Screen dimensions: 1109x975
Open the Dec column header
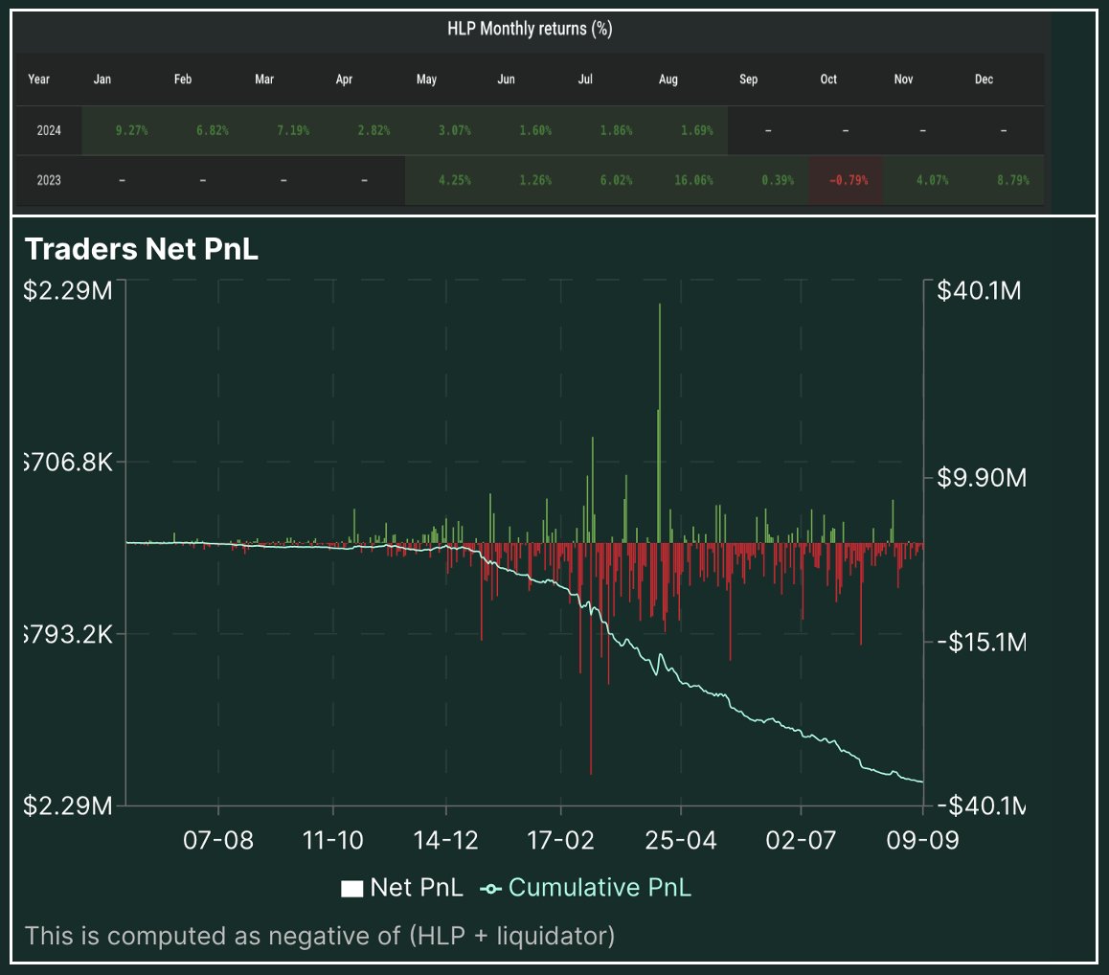984,79
